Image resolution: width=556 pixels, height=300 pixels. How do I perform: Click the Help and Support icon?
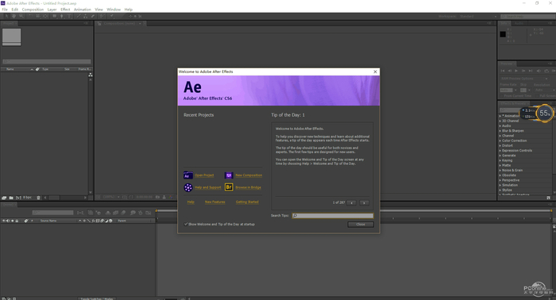click(188, 187)
